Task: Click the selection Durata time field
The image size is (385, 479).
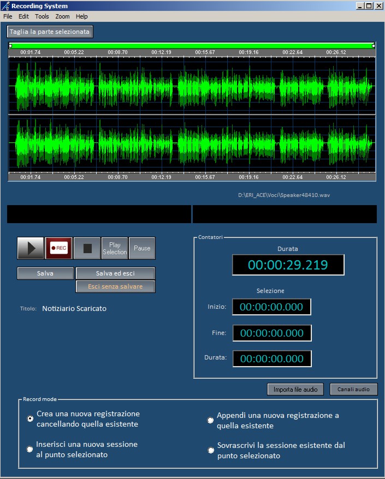Action: click(272, 358)
